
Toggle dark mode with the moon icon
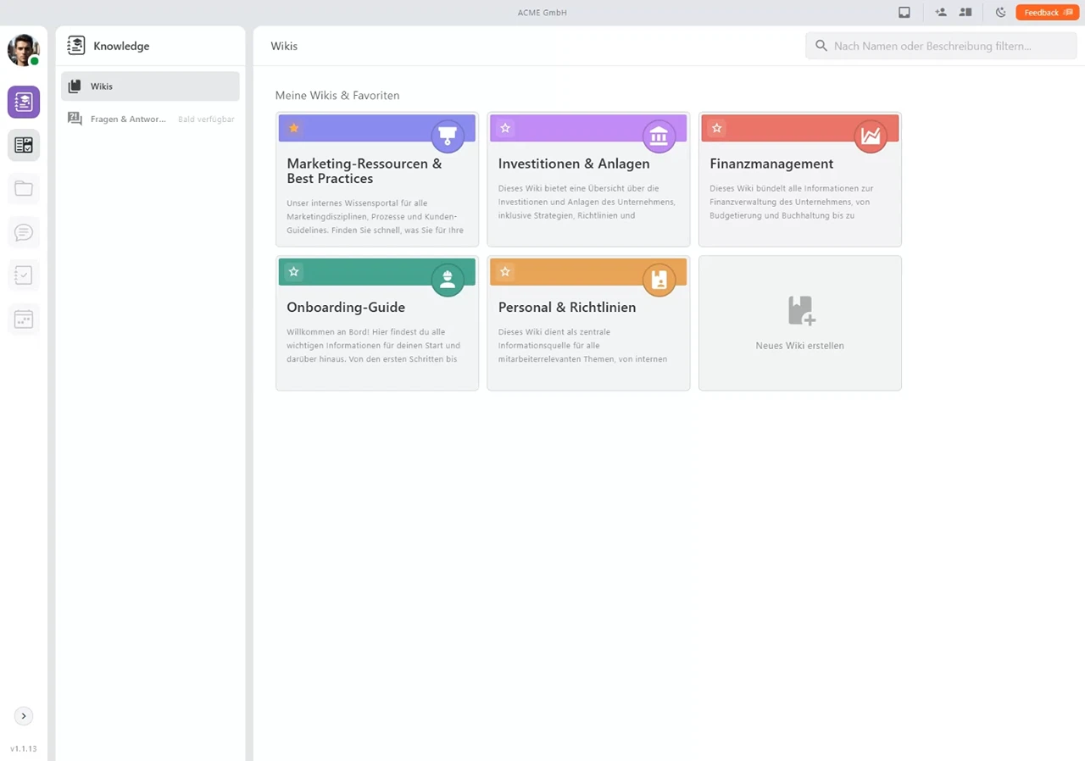pos(1000,13)
